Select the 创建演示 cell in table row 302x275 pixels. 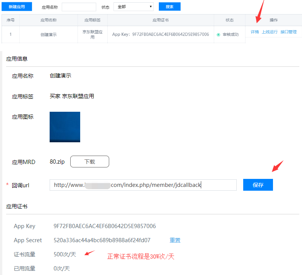pyautogui.click(x=48, y=35)
